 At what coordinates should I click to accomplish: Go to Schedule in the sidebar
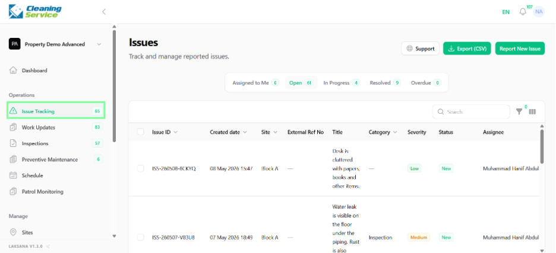pos(32,175)
